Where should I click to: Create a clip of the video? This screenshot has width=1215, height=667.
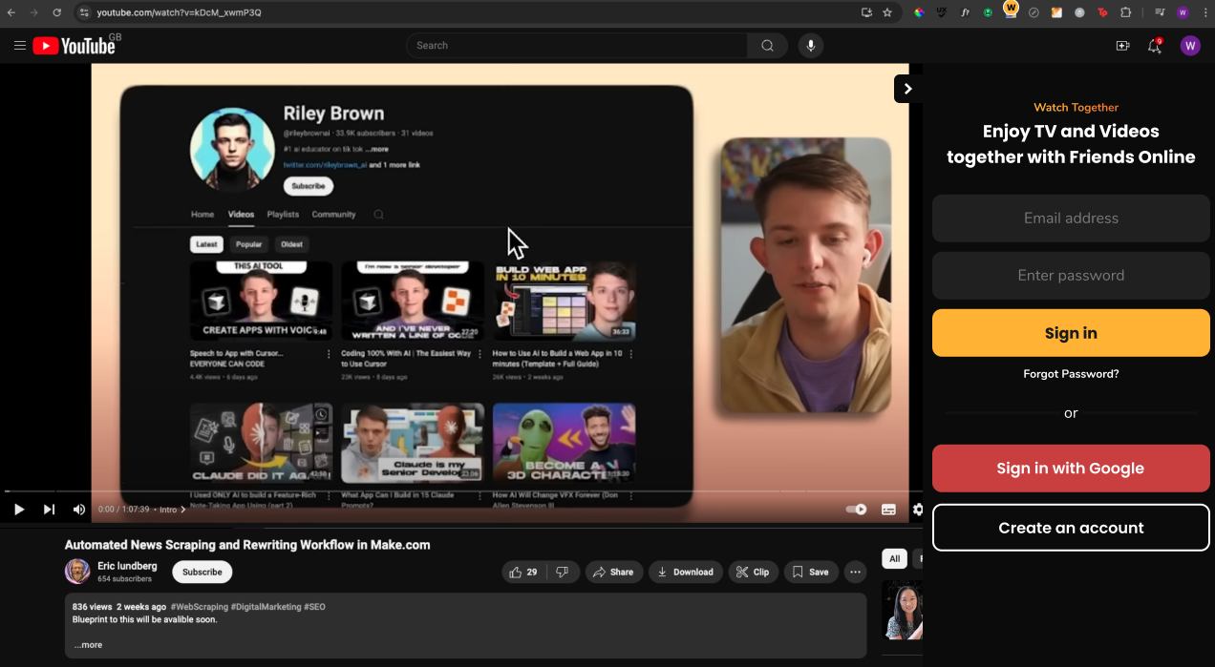click(x=753, y=572)
